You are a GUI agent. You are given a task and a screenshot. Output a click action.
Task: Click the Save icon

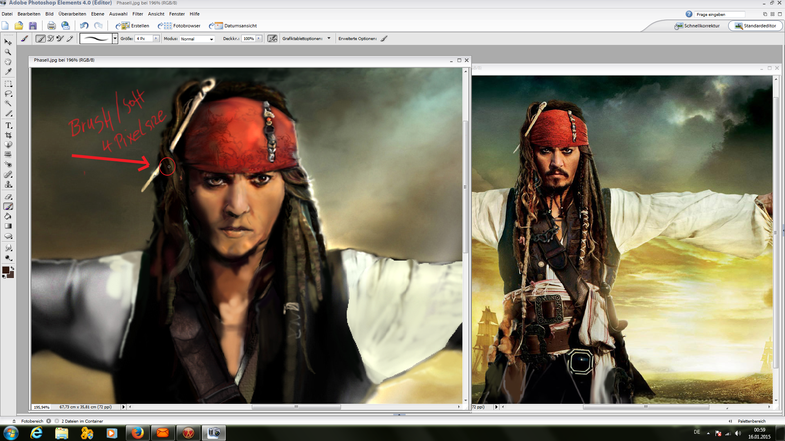tap(33, 26)
